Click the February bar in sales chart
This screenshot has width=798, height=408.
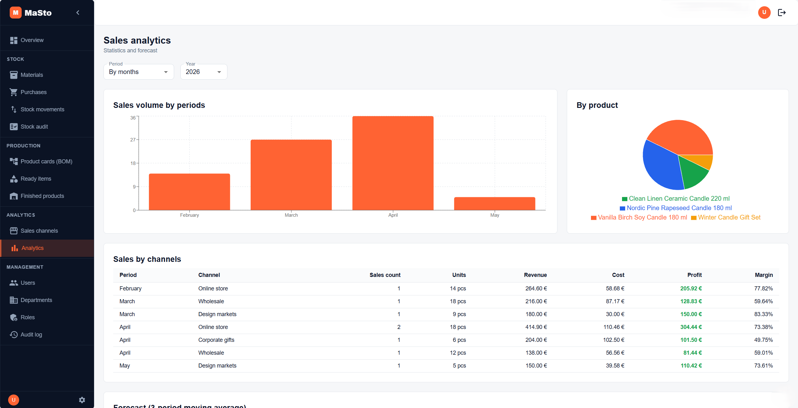pos(189,192)
